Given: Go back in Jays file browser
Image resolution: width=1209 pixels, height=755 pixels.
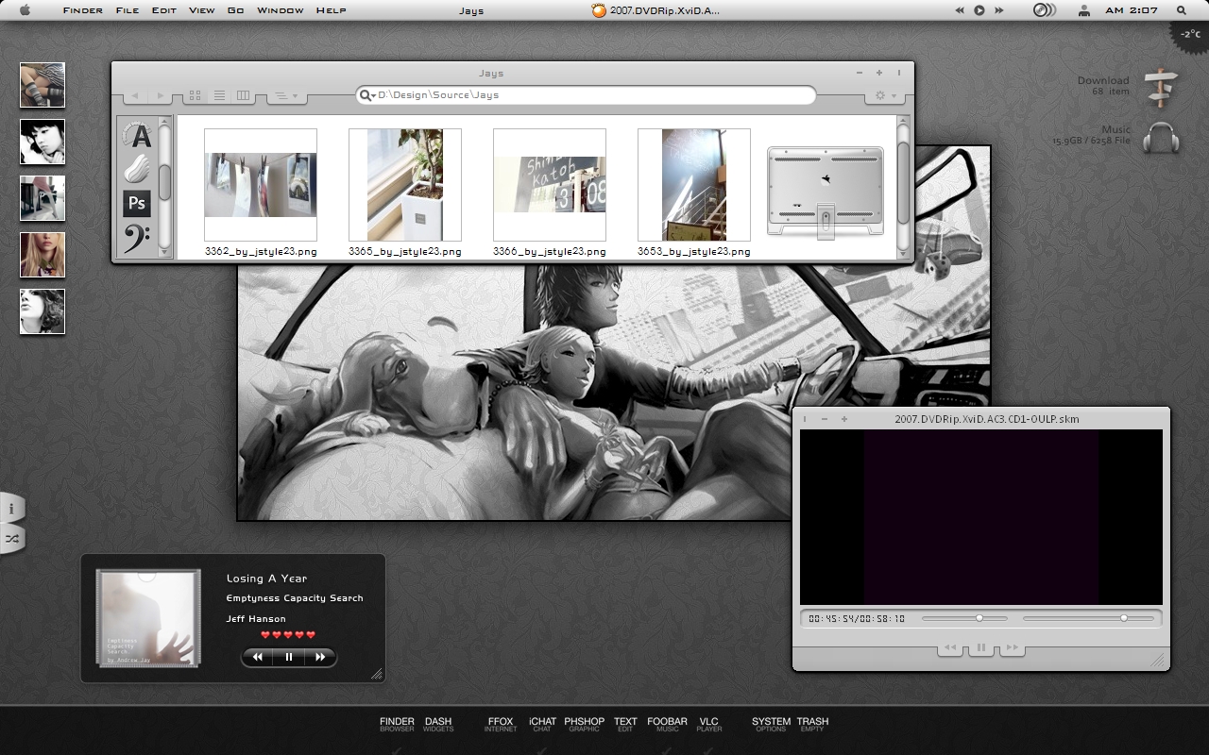Looking at the screenshot, I should 135,95.
